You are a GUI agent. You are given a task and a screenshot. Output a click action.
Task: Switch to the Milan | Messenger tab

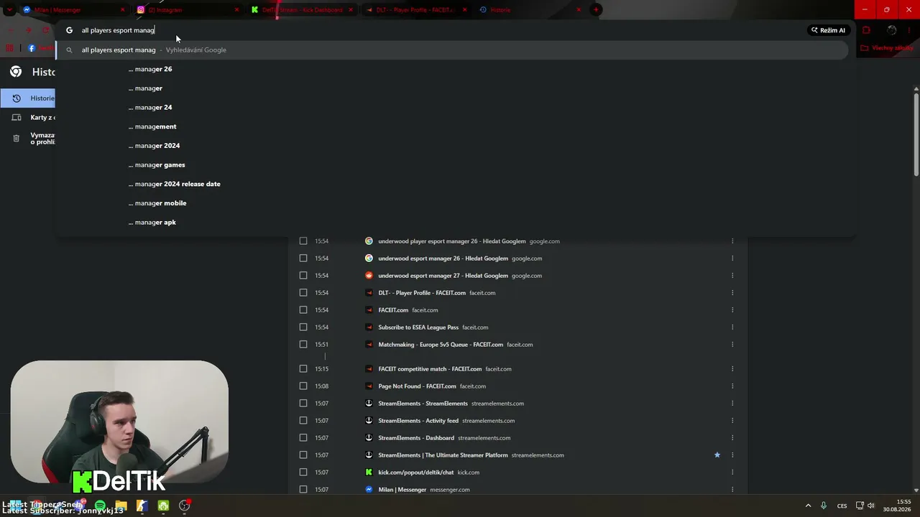(73, 10)
